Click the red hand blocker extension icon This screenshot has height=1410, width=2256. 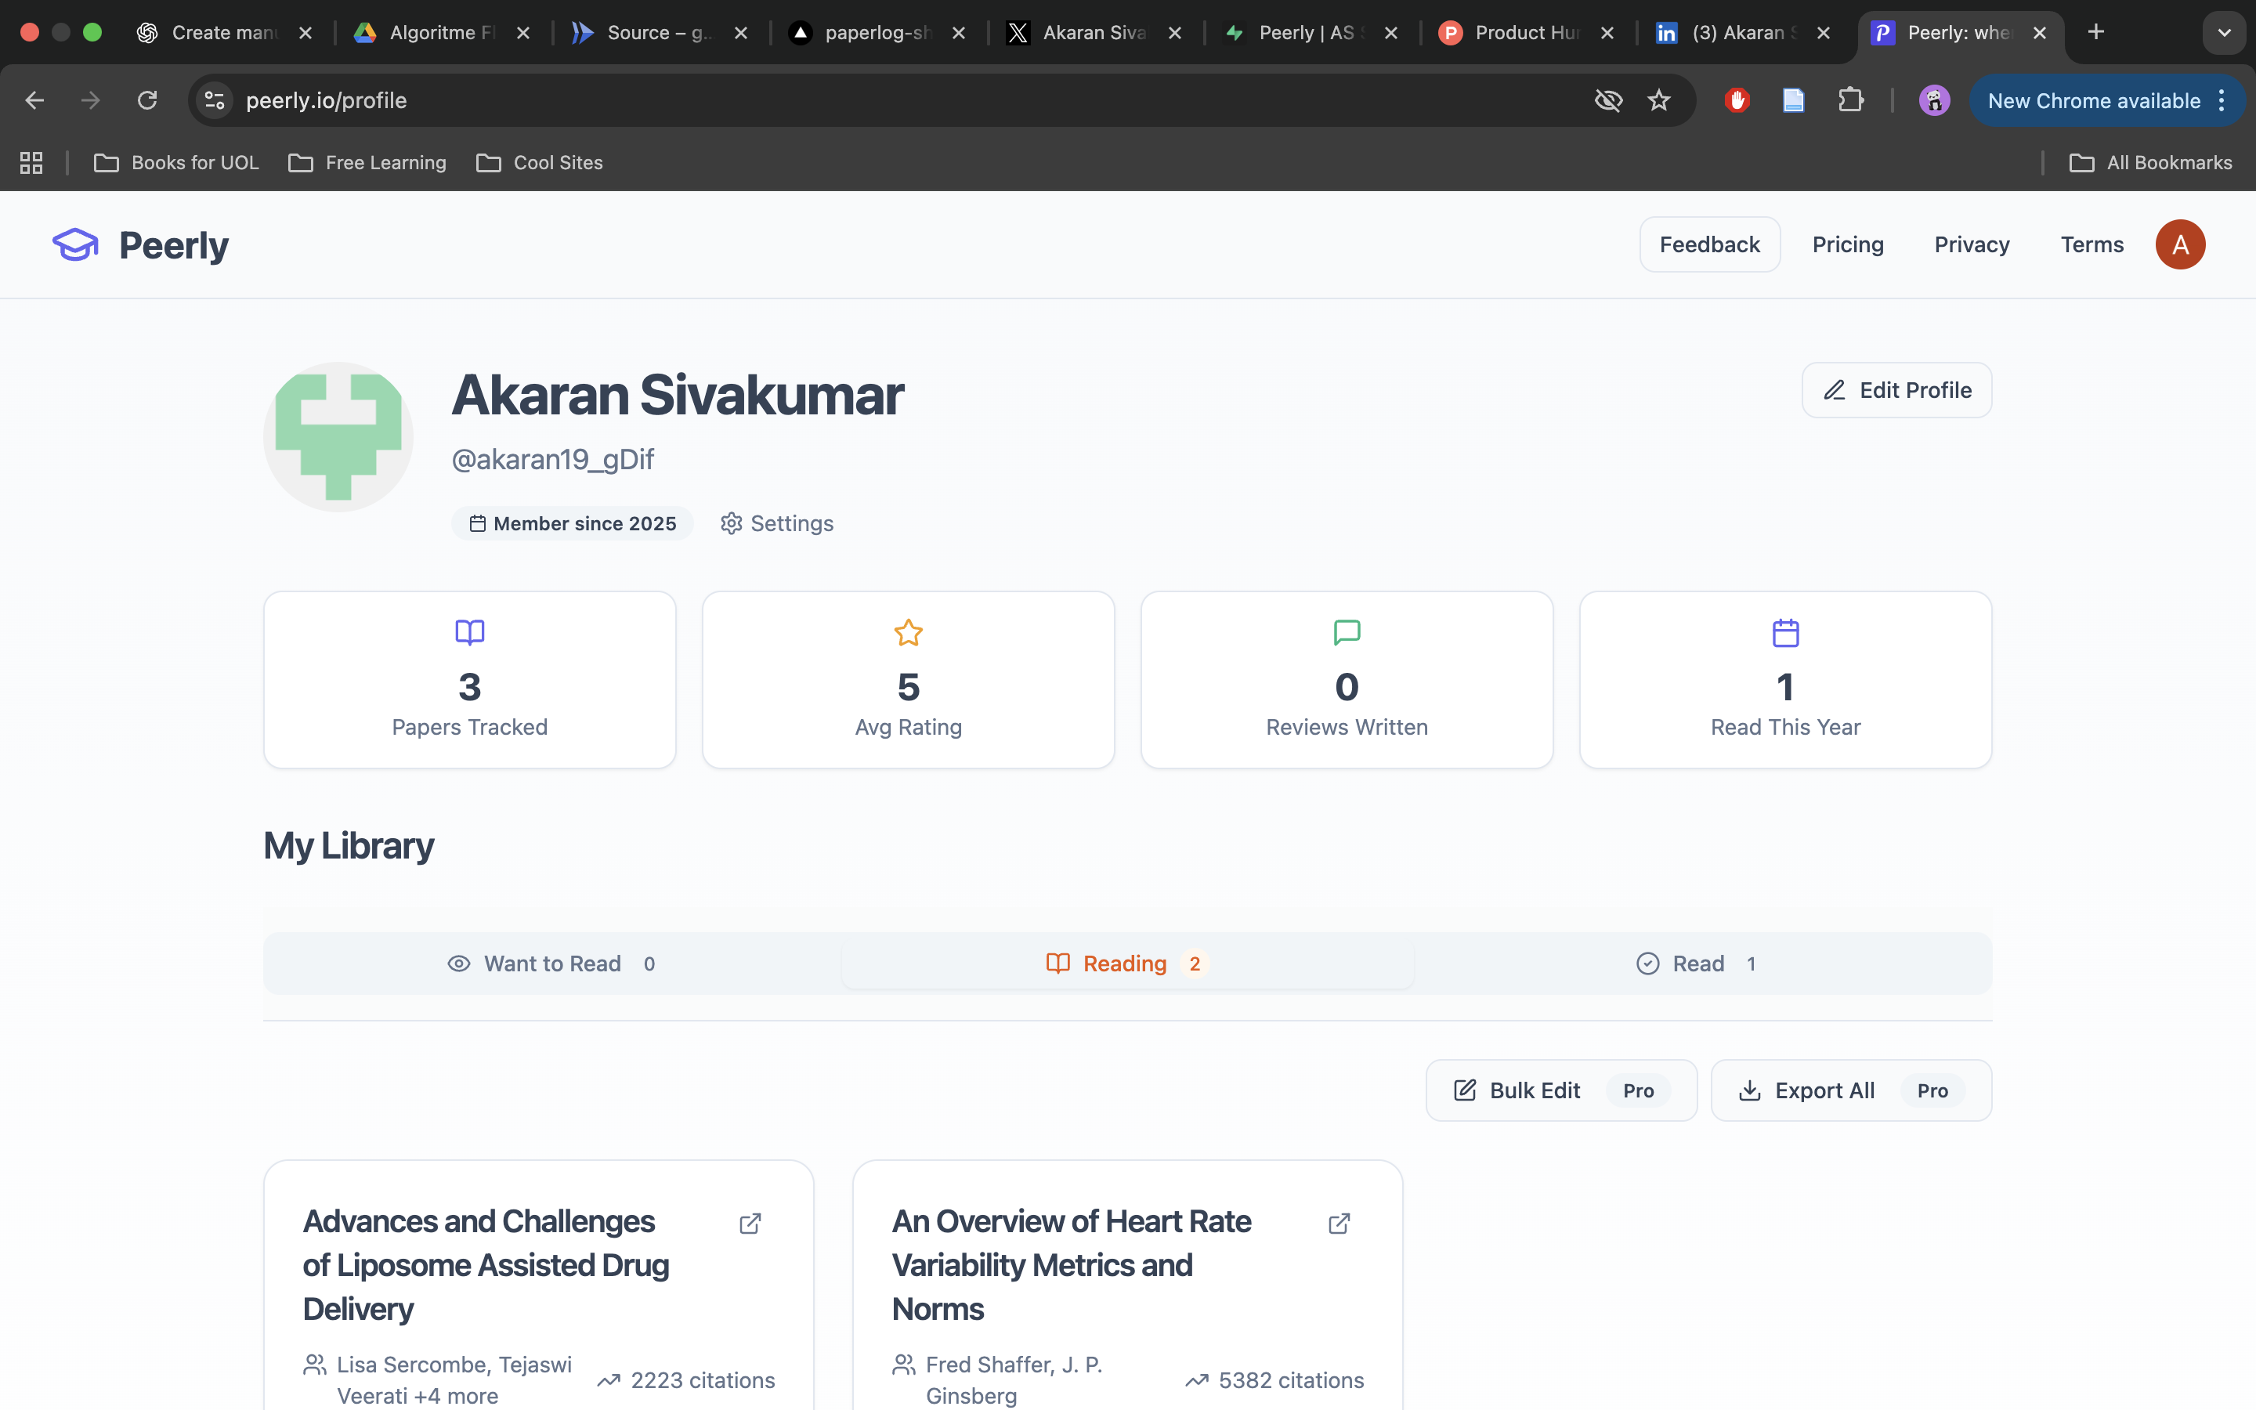pos(1737,101)
